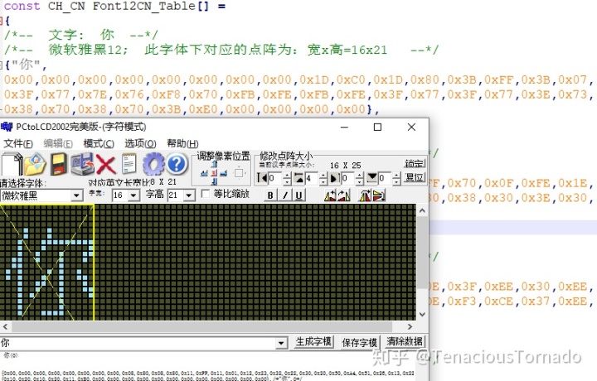The width and height of the screenshot is (597, 381).
Task: Open the notepad document icon
Action: pyautogui.click(x=129, y=164)
